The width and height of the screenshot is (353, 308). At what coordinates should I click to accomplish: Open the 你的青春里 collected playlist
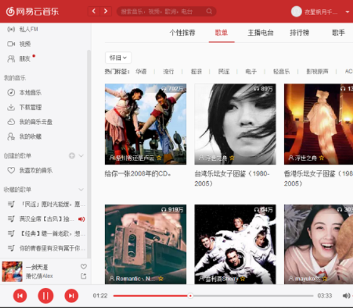coord(46,248)
